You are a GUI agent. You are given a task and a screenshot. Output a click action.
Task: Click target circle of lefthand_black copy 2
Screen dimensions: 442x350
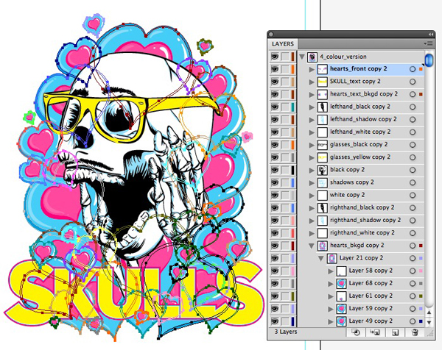[x=413, y=107]
